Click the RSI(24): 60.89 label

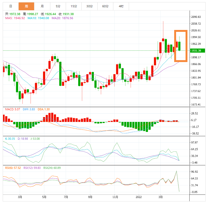point(52,168)
